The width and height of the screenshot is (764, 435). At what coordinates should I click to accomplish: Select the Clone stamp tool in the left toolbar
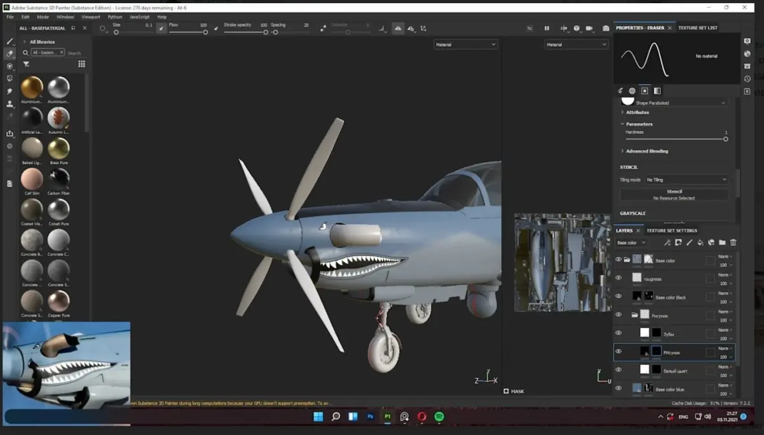10,104
